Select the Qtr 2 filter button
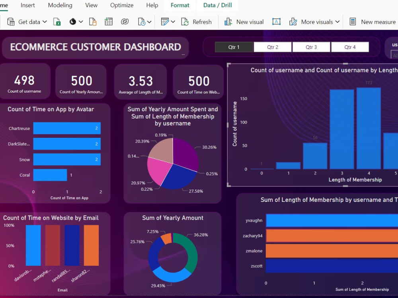The height and width of the screenshot is (298, 398). (x=272, y=46)
